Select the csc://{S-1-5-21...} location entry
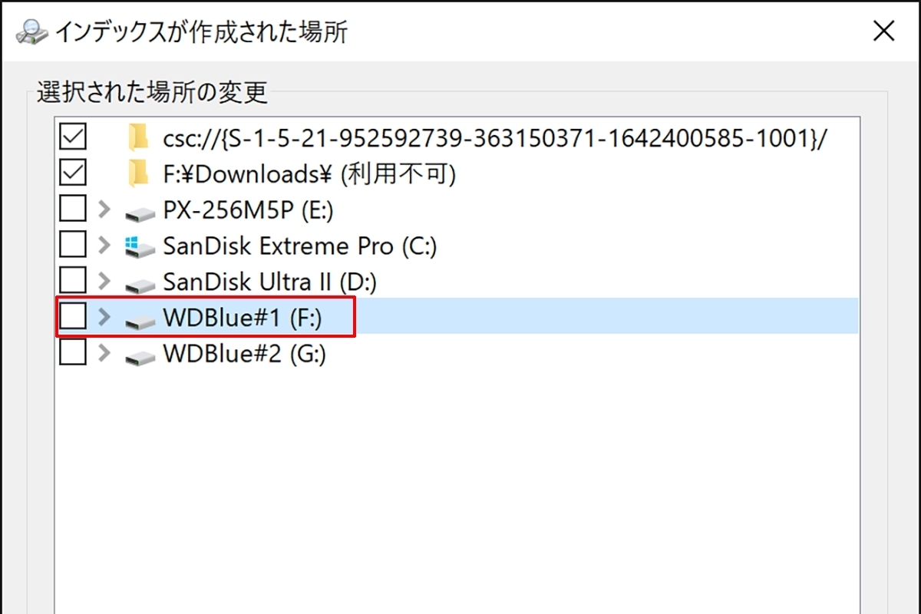The image size is (921, 614). [495, 139]
